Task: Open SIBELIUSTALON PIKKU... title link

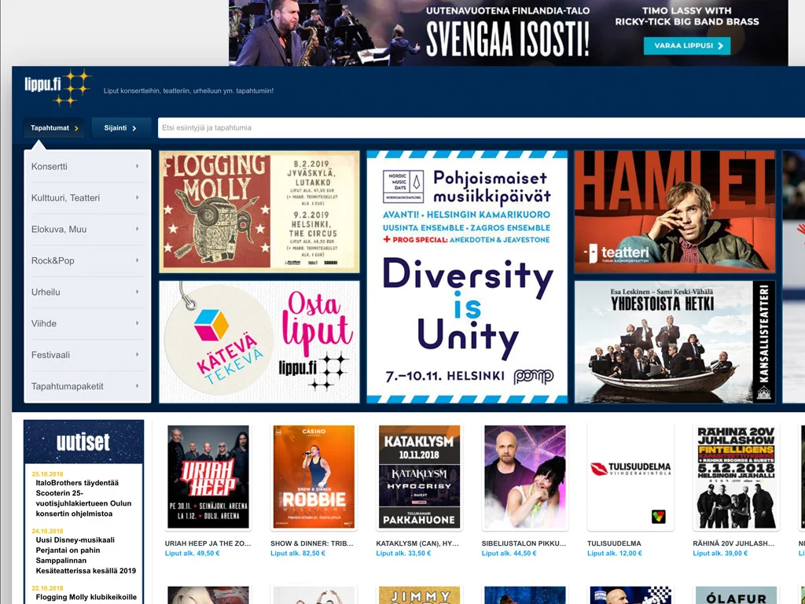Action: coord(524,543)
